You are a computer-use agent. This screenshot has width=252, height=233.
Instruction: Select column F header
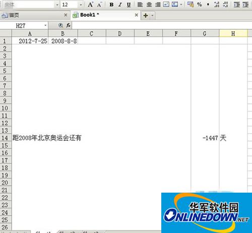click(x=176, y=34)
